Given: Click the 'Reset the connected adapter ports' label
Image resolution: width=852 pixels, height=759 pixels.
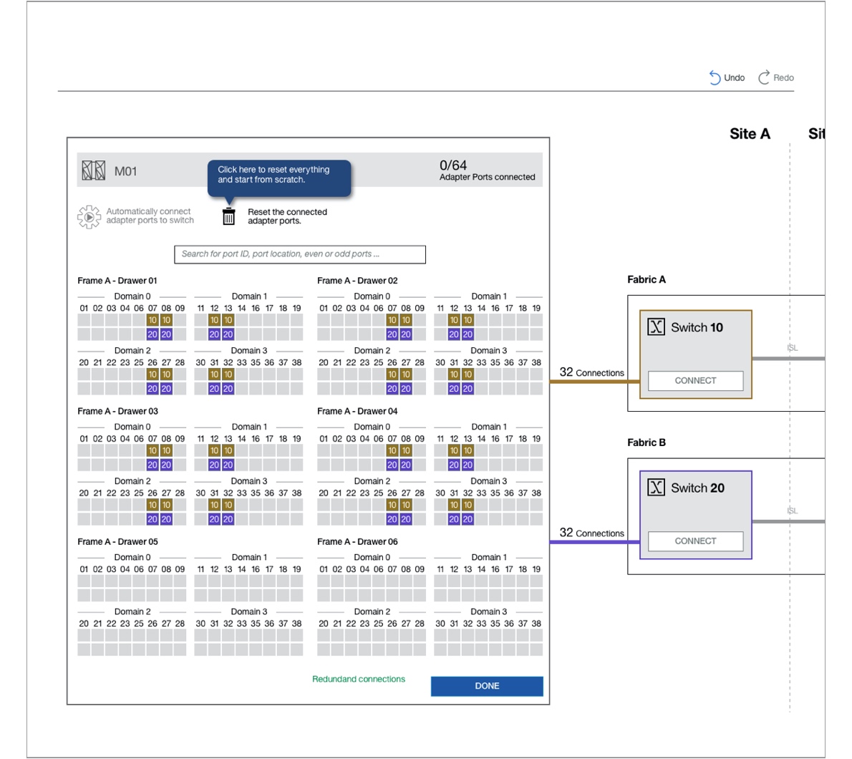Looking at the screenshot, I should click(287, 216).
